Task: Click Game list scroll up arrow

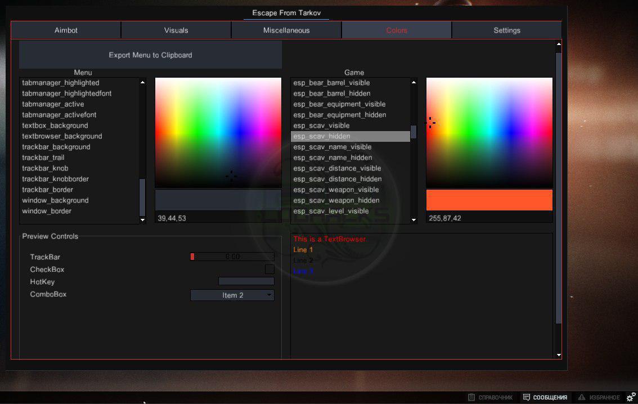Action: [x=414, y=82]
